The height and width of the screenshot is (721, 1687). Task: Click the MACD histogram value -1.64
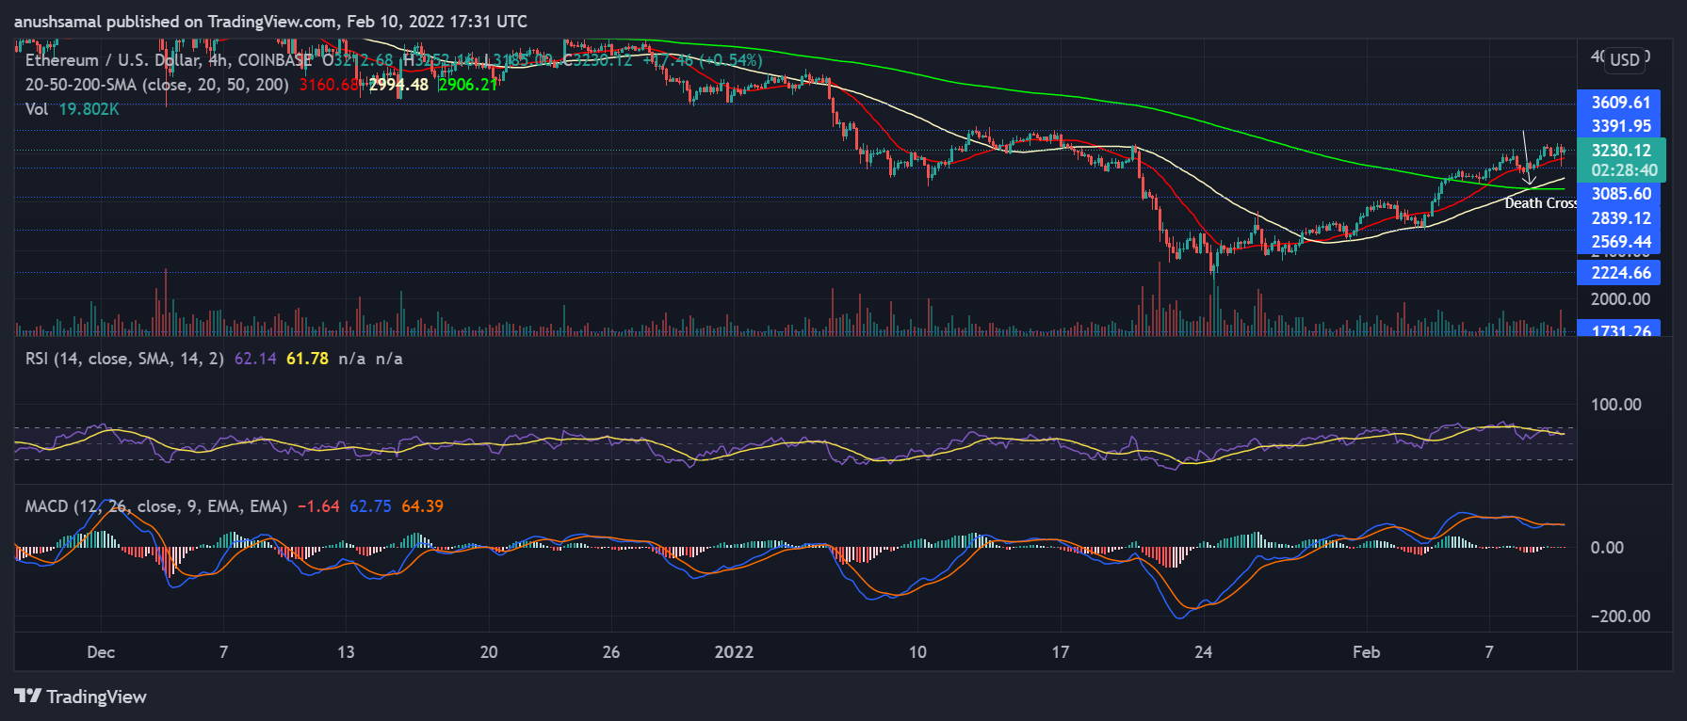[318, 506]
